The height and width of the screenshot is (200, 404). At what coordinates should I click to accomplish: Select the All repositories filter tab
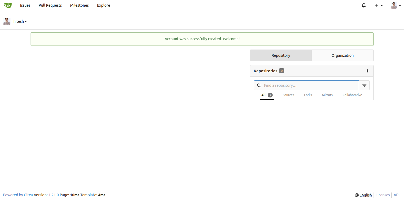pos(267,95)
